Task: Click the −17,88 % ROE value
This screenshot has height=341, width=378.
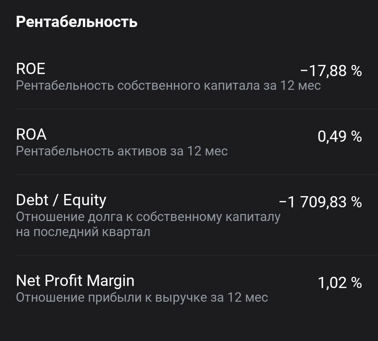Action: click(x=331, y=71)
